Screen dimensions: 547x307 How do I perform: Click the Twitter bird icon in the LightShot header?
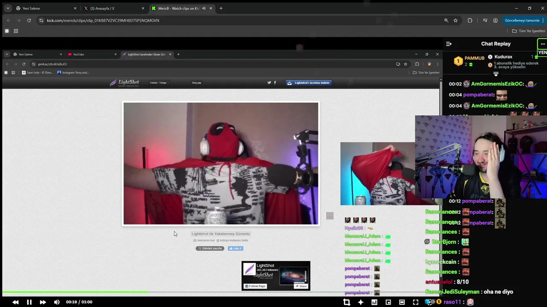coord(269,83)
